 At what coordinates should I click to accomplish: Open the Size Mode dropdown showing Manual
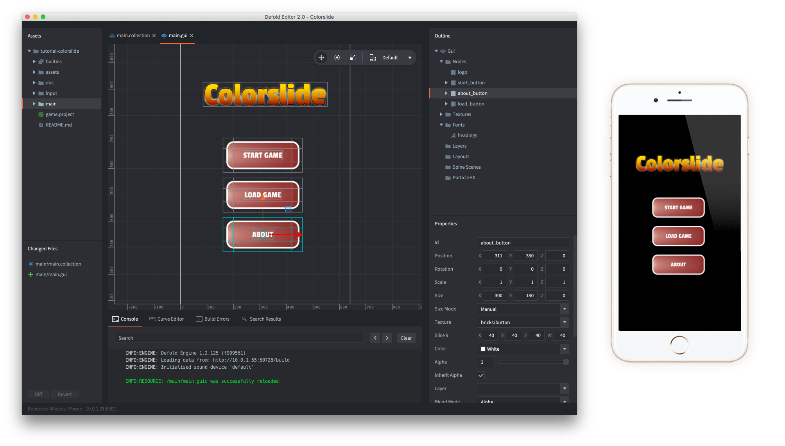(564, 309)
